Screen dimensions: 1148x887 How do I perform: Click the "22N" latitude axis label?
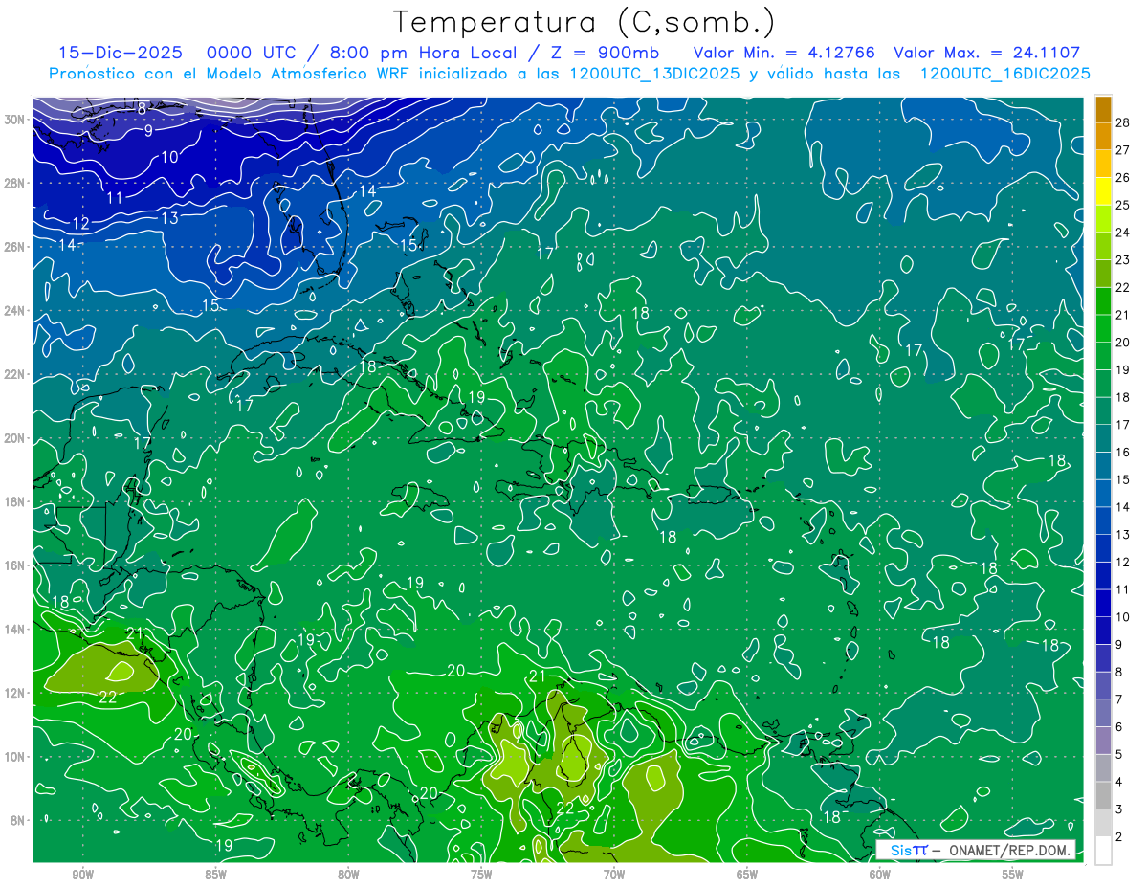point(16,374)
